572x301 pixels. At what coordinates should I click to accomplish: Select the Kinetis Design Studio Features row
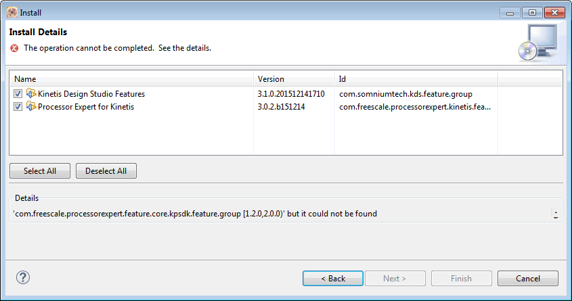pyautogui.click(x=91, y=94)
